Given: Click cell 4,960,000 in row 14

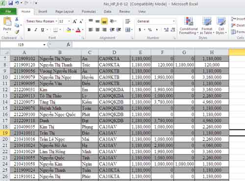Looking at the screenshot, I should [x=212, y=102].
